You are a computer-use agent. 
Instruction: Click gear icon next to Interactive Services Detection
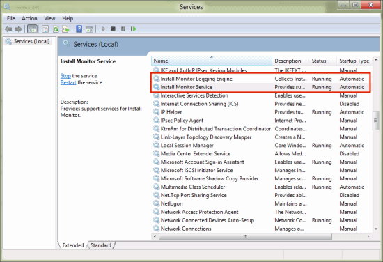click(156, 95)
